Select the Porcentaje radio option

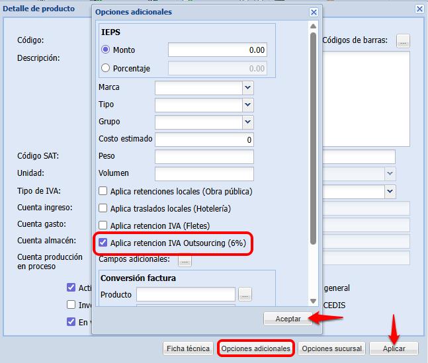[105, 68]
